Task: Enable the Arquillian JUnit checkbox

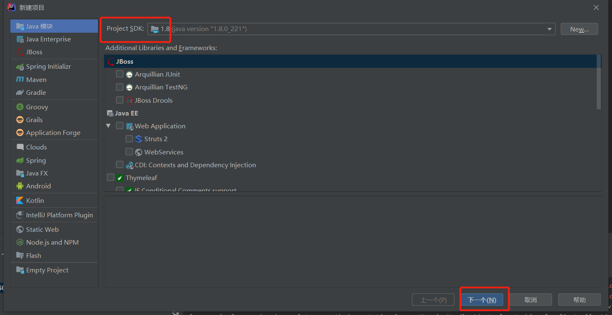Action: [x=119, y=74]
